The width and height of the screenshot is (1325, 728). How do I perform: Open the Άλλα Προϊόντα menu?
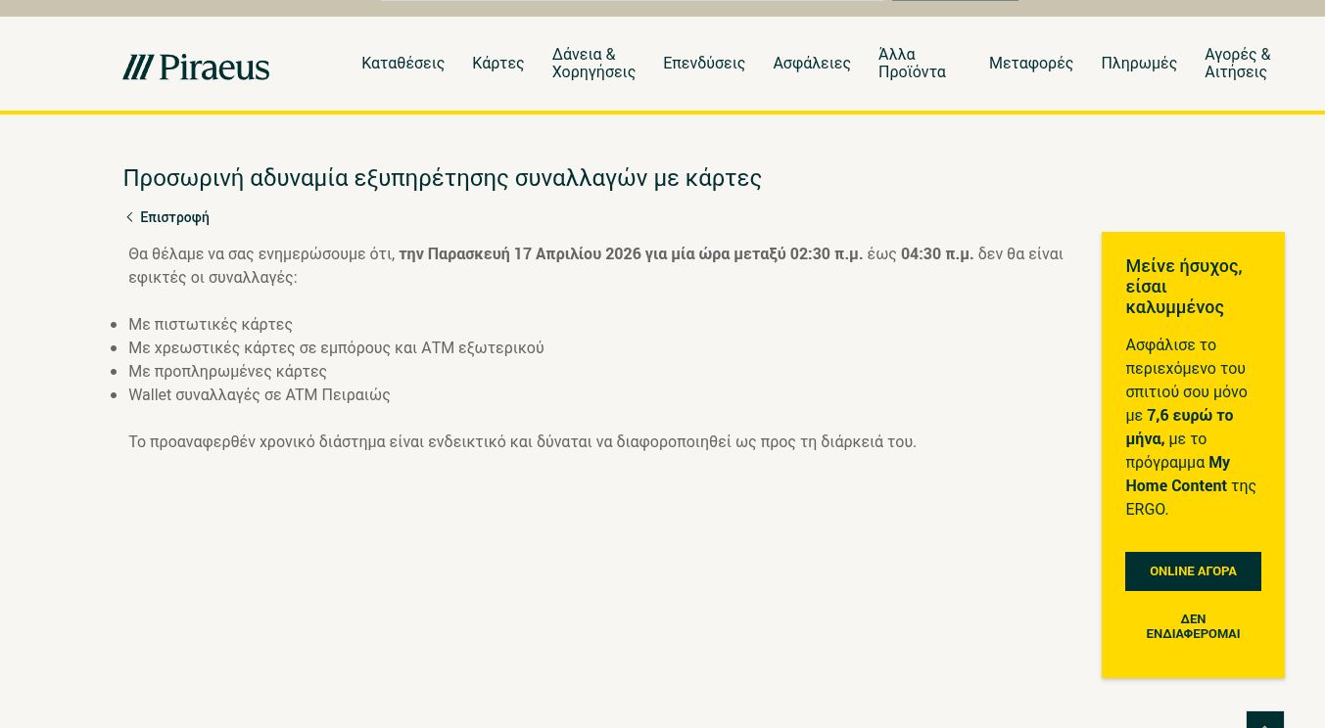click(x=912, y=64)
